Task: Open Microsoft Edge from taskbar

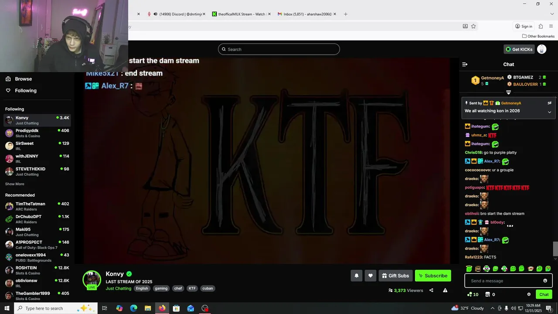Action: coord(133,308)
